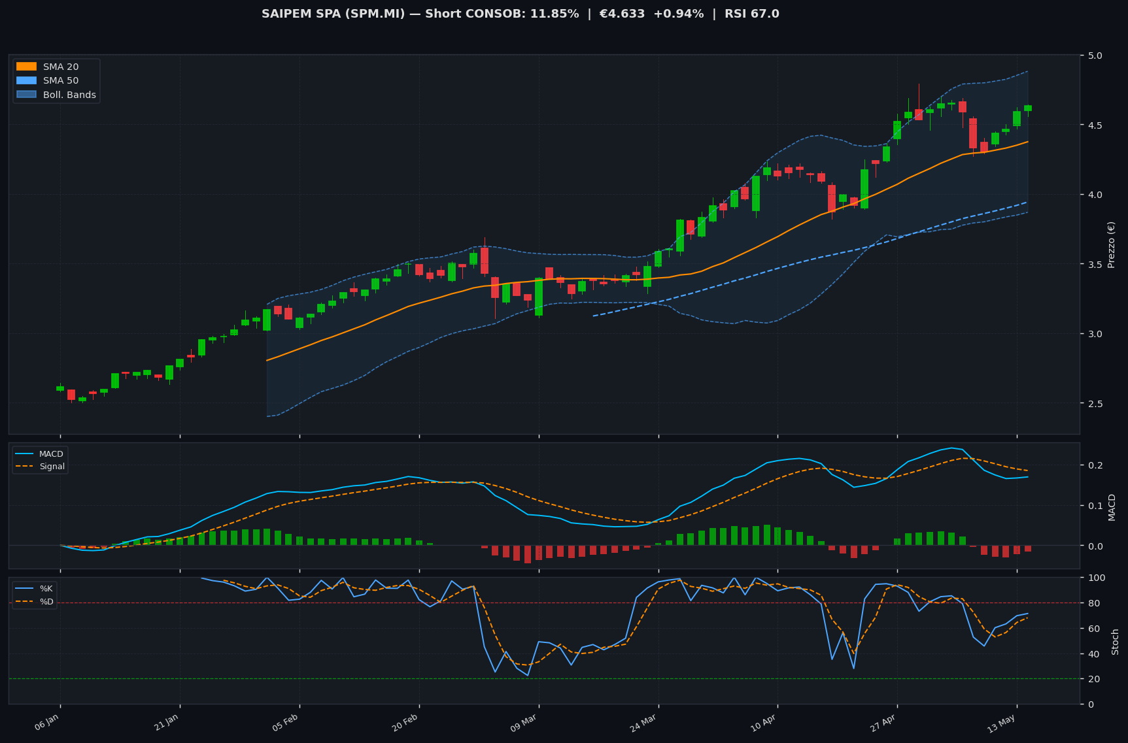The height and width of the screenshot is (743, 1128).
Task: Click the '%D' legend entry
Action: coord(46,601)
